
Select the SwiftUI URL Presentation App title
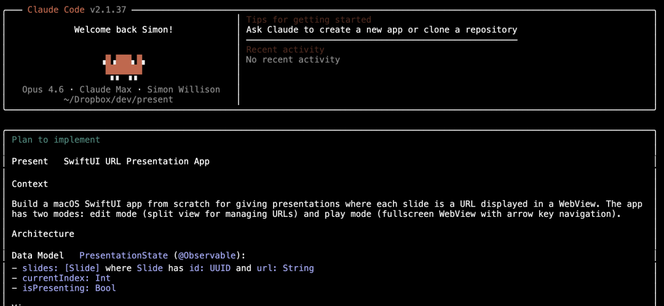click(x=136, y=162)
